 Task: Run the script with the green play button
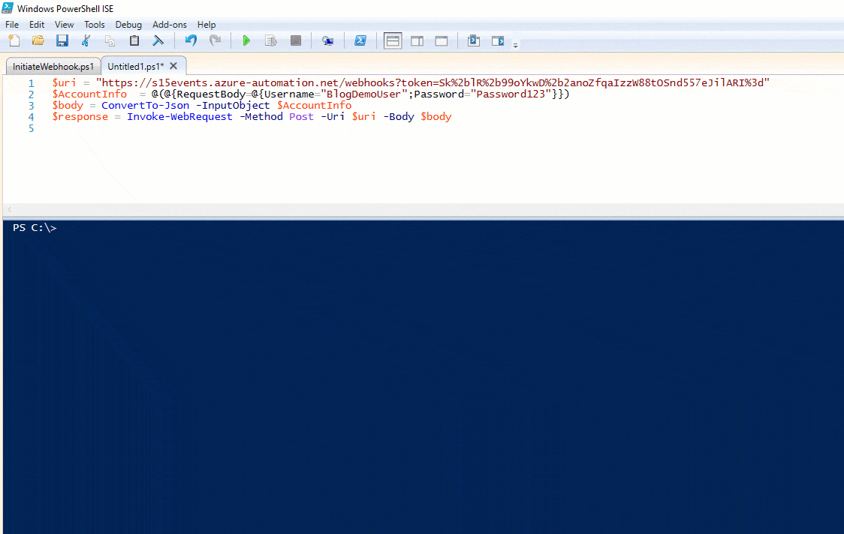pyautogui.click(x=246, y=40)
